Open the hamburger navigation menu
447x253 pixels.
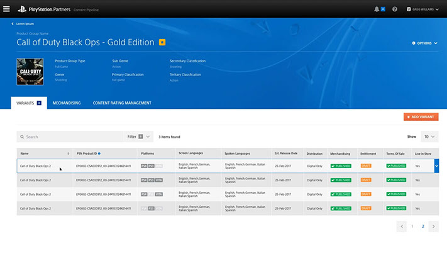click(6, 9)
